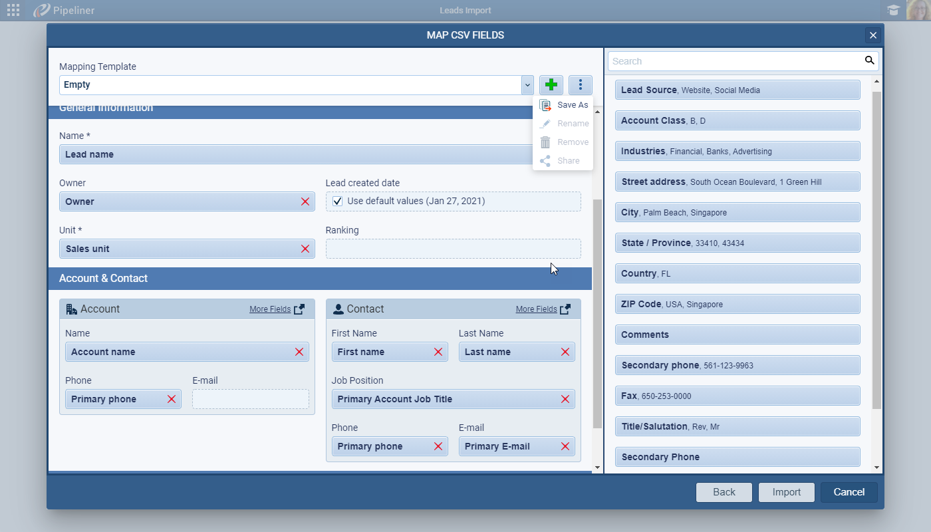Click the search magnifier icon

[869, 61]
